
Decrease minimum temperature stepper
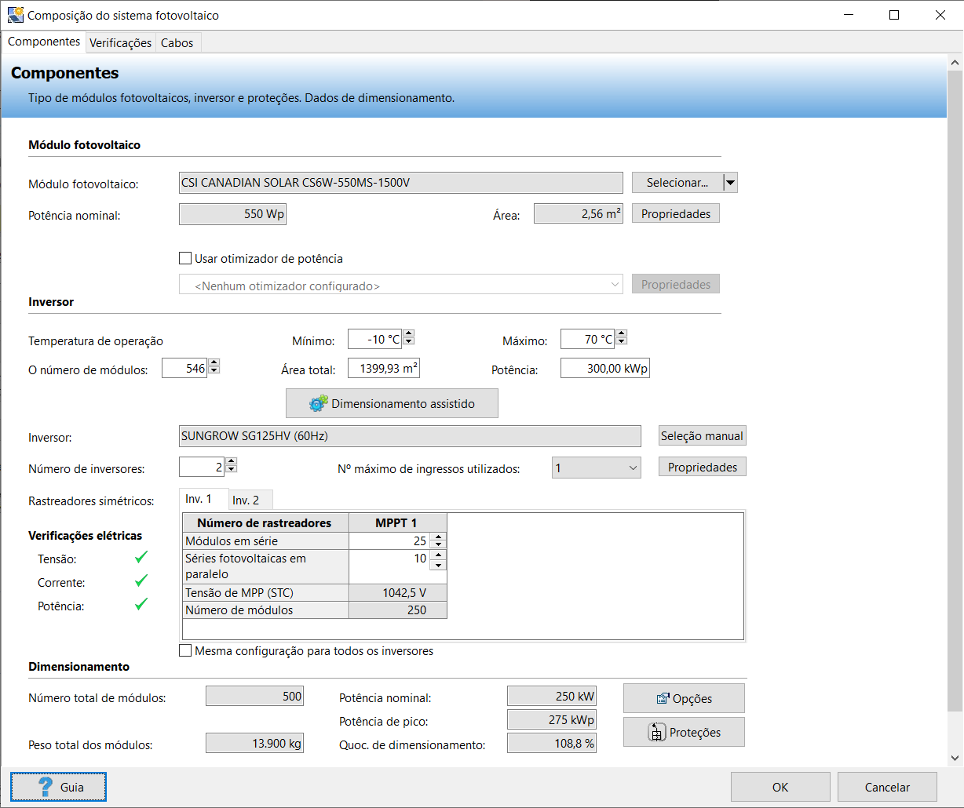pyautogui.click(x=409, y=343)
